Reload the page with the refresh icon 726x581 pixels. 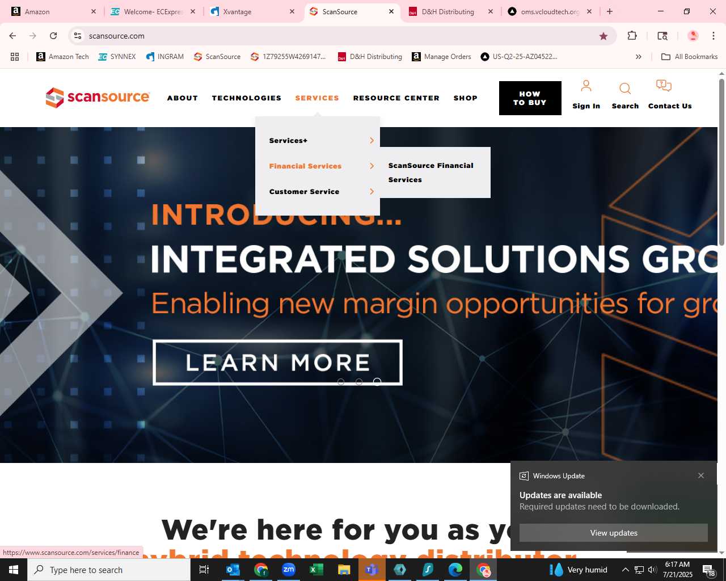[x=53, y=36]
